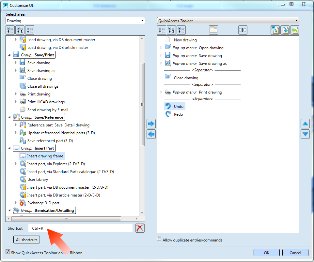Click the third sort icon above the left tree
This screenshot has height=262, width=314.
pyautogui.click(x=30, y=30)
